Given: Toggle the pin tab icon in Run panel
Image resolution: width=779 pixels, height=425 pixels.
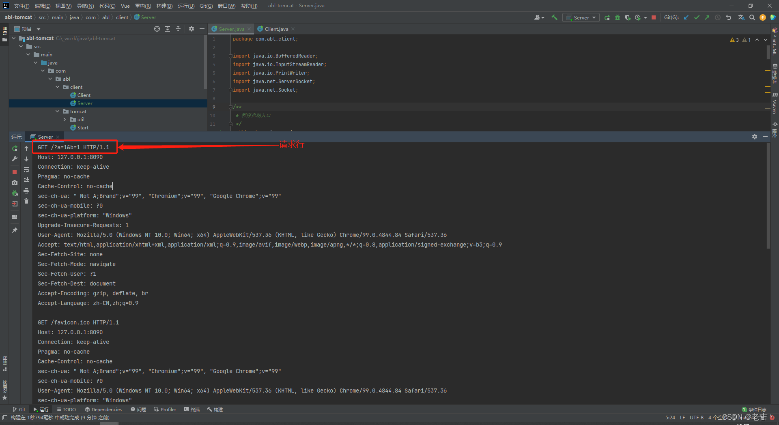Looking at the screenshot, I should tap(15, 230).
